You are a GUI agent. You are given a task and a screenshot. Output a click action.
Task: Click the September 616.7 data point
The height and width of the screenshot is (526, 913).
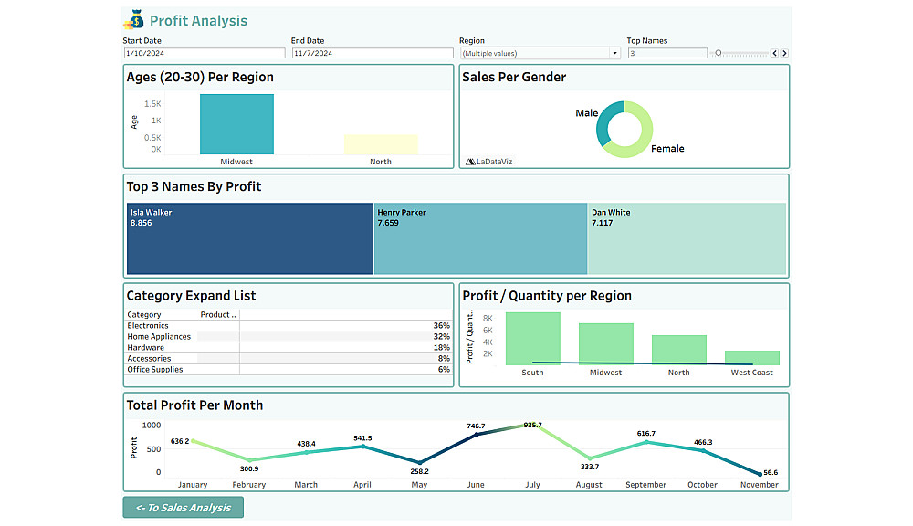pos(646,443)
